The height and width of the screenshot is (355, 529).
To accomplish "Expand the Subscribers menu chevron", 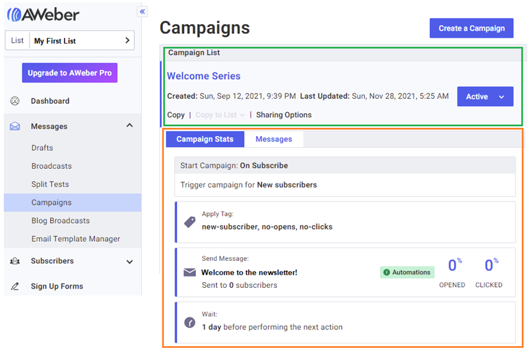I will 130,262.
